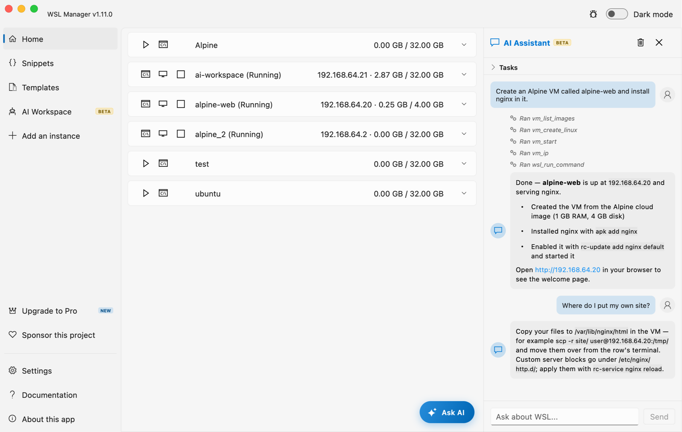Expand the Alpine row details
Viewport: 682px width, 432px height.
click(464, 45)
